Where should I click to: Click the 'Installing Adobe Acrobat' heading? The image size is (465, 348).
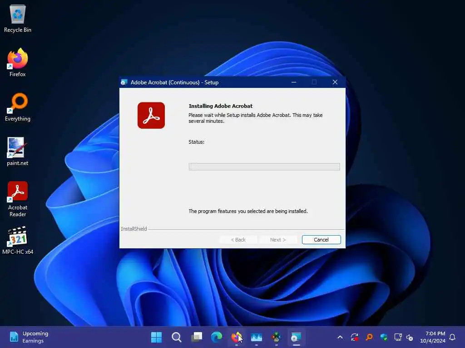(221, 106)
